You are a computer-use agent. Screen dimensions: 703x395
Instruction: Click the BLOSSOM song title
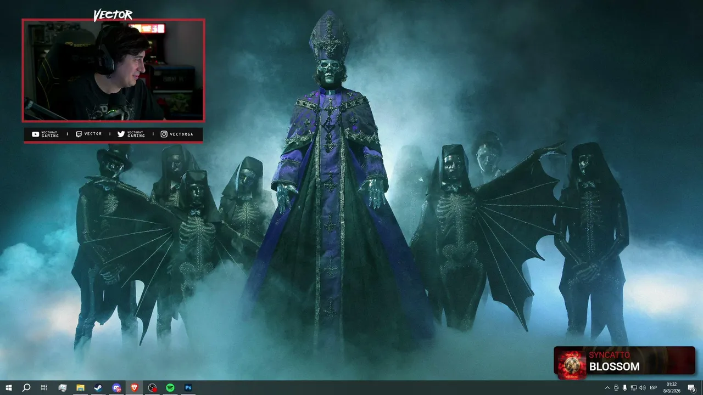[614, 367]
